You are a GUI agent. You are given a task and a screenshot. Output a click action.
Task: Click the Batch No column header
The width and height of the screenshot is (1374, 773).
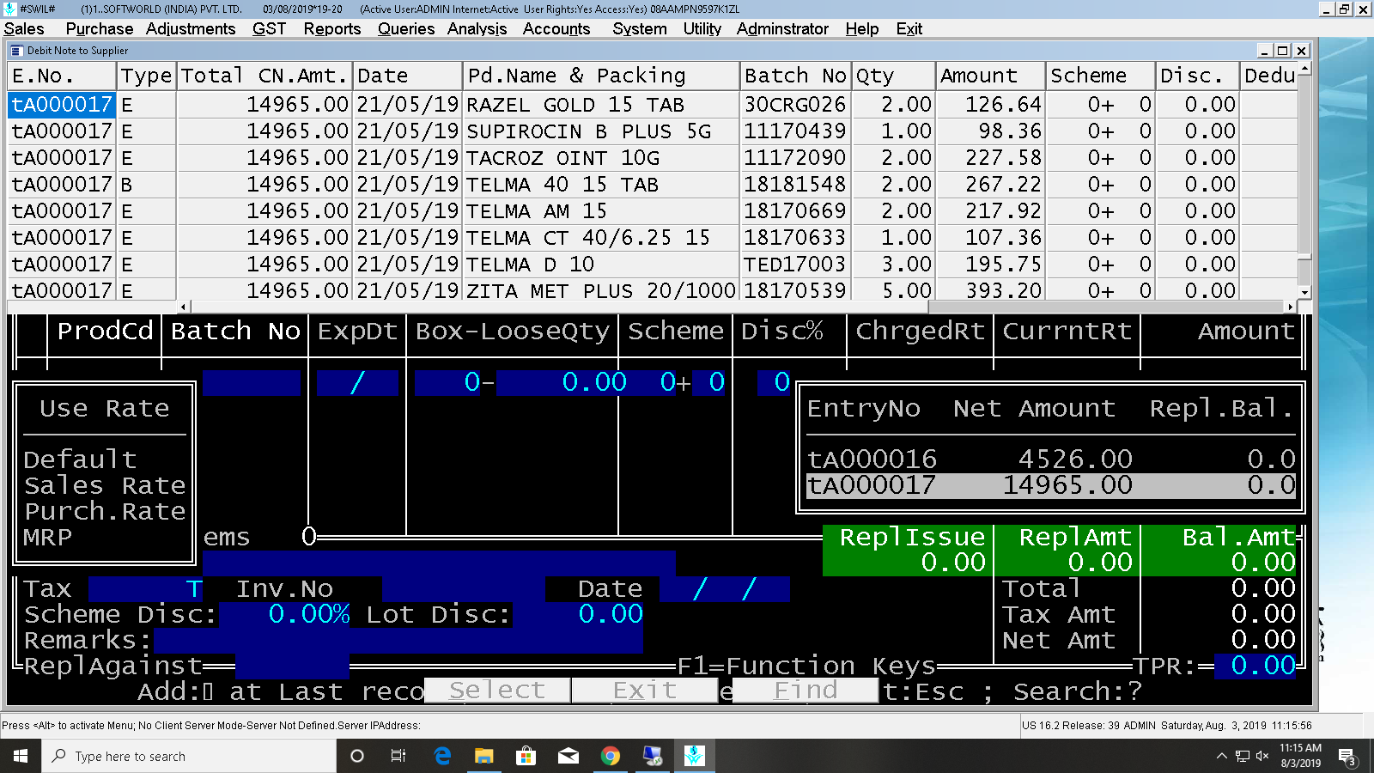tap(796, 76)
